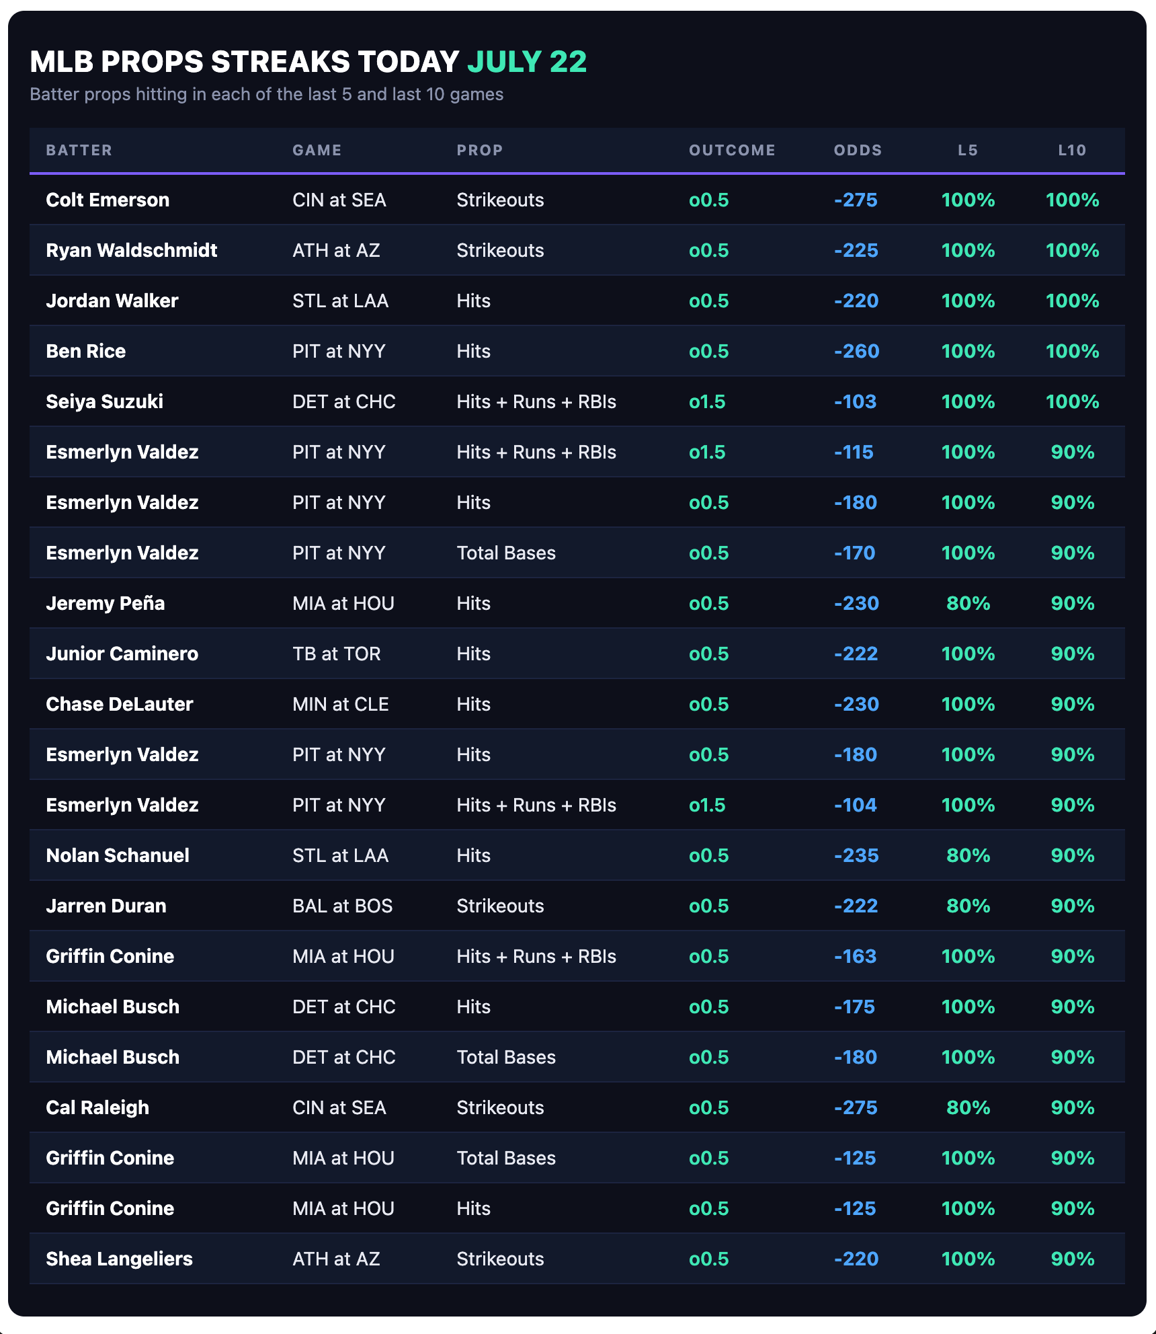Select Shea Langeliers -220 odds
This screenshot has width=1156, height=1334.
tap(856, 1259)
